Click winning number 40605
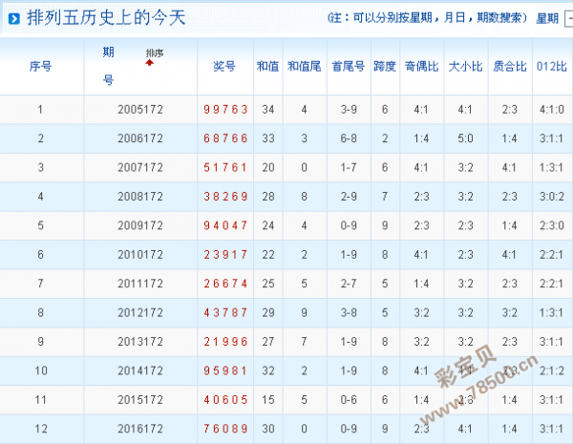 coord(225,400)
